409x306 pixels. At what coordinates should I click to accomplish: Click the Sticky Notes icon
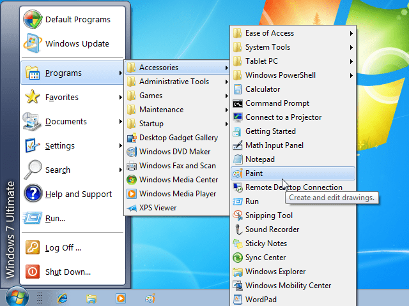[x=237, y=244]
